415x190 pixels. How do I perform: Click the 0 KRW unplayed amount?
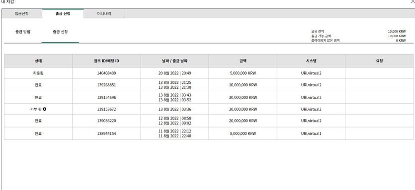pos(401,41)
